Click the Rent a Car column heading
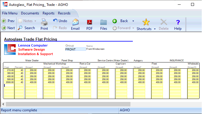Image resolution: width=202 pixels, height=114 pixels. coord(85,64)
